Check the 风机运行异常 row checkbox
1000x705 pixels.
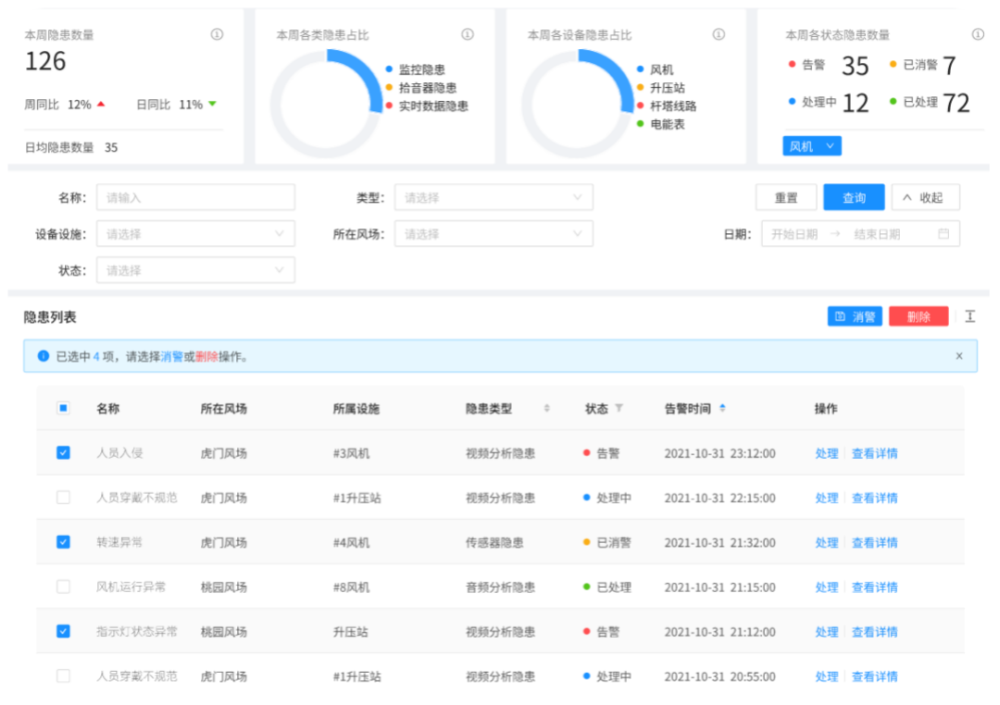point(63,587)
